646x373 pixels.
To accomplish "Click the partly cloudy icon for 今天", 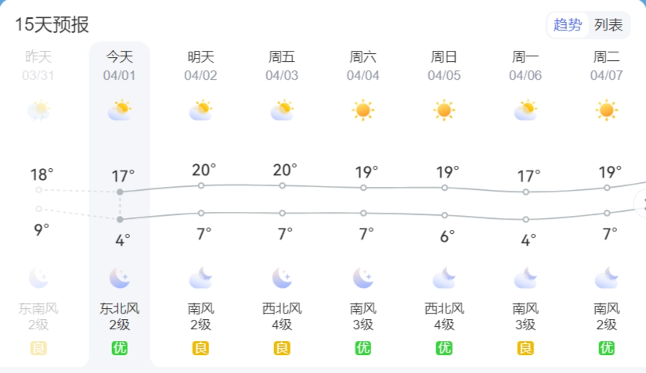I will [120, 110].
